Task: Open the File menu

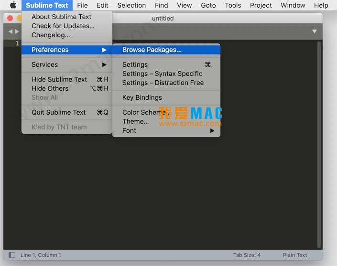Action: (x=82, y=5)
